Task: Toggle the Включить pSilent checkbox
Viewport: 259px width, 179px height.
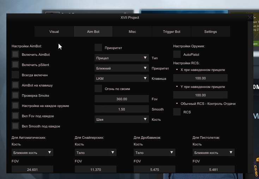Action: coord(16,65)
